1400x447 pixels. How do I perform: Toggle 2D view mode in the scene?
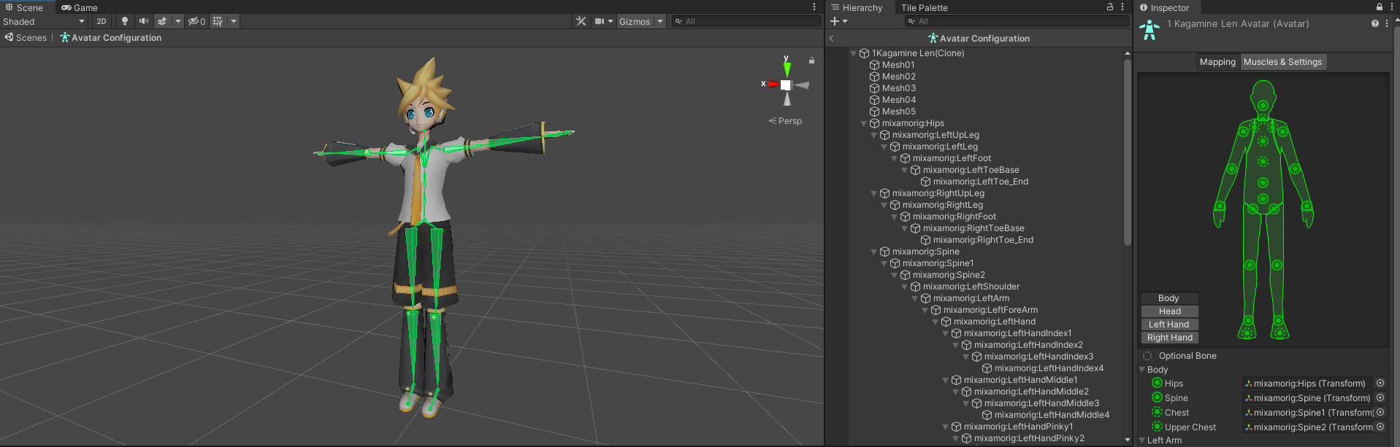coord(102,21)
